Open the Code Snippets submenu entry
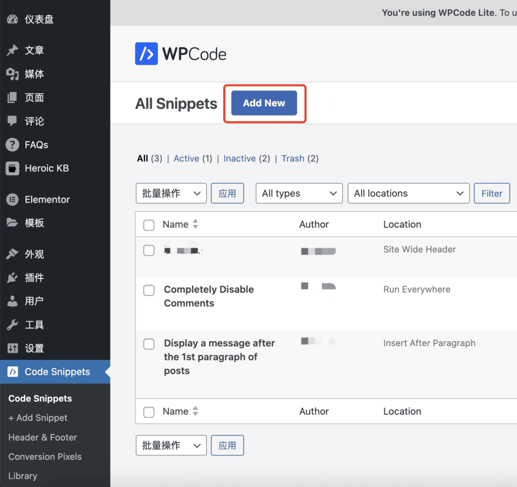Image resolution: width=517 pixels, height=487 pixels. [40, 398]
